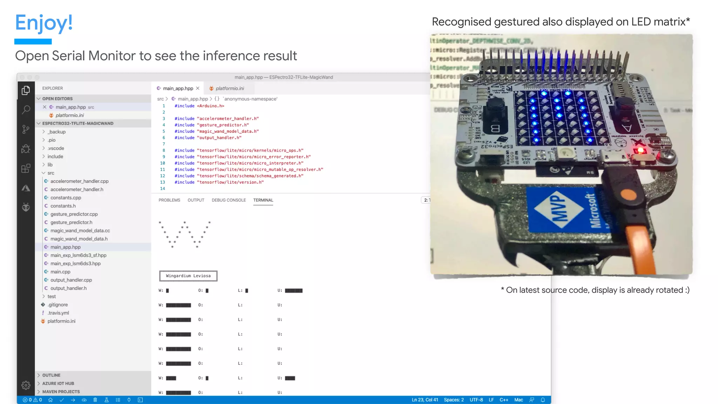This screenshot has width=718, height=404.
Task: Select the TERMINAL panel tab
Action: point(263,200)
